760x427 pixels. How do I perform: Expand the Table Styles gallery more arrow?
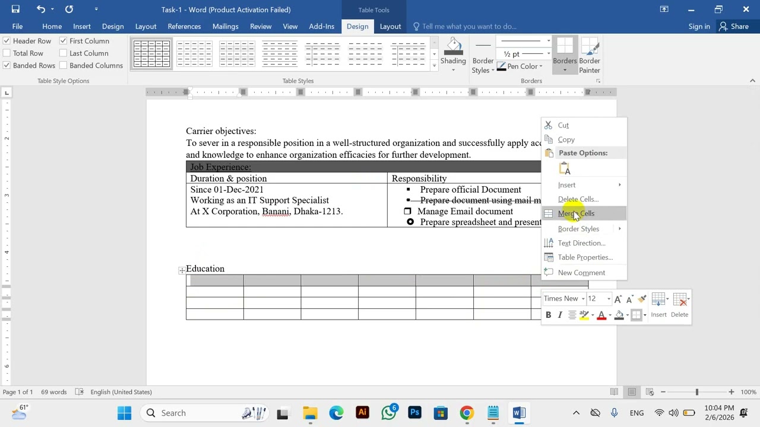pos(434,65)
